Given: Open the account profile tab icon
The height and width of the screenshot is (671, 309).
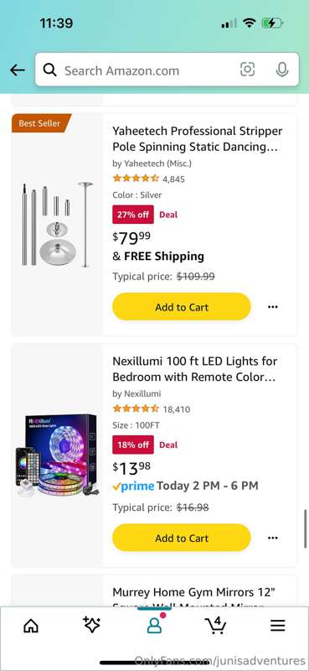Looking at the screenshot, I should click(154, 625).
